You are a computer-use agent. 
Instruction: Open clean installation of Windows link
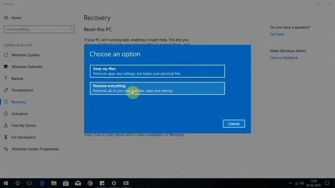point(134,135)
